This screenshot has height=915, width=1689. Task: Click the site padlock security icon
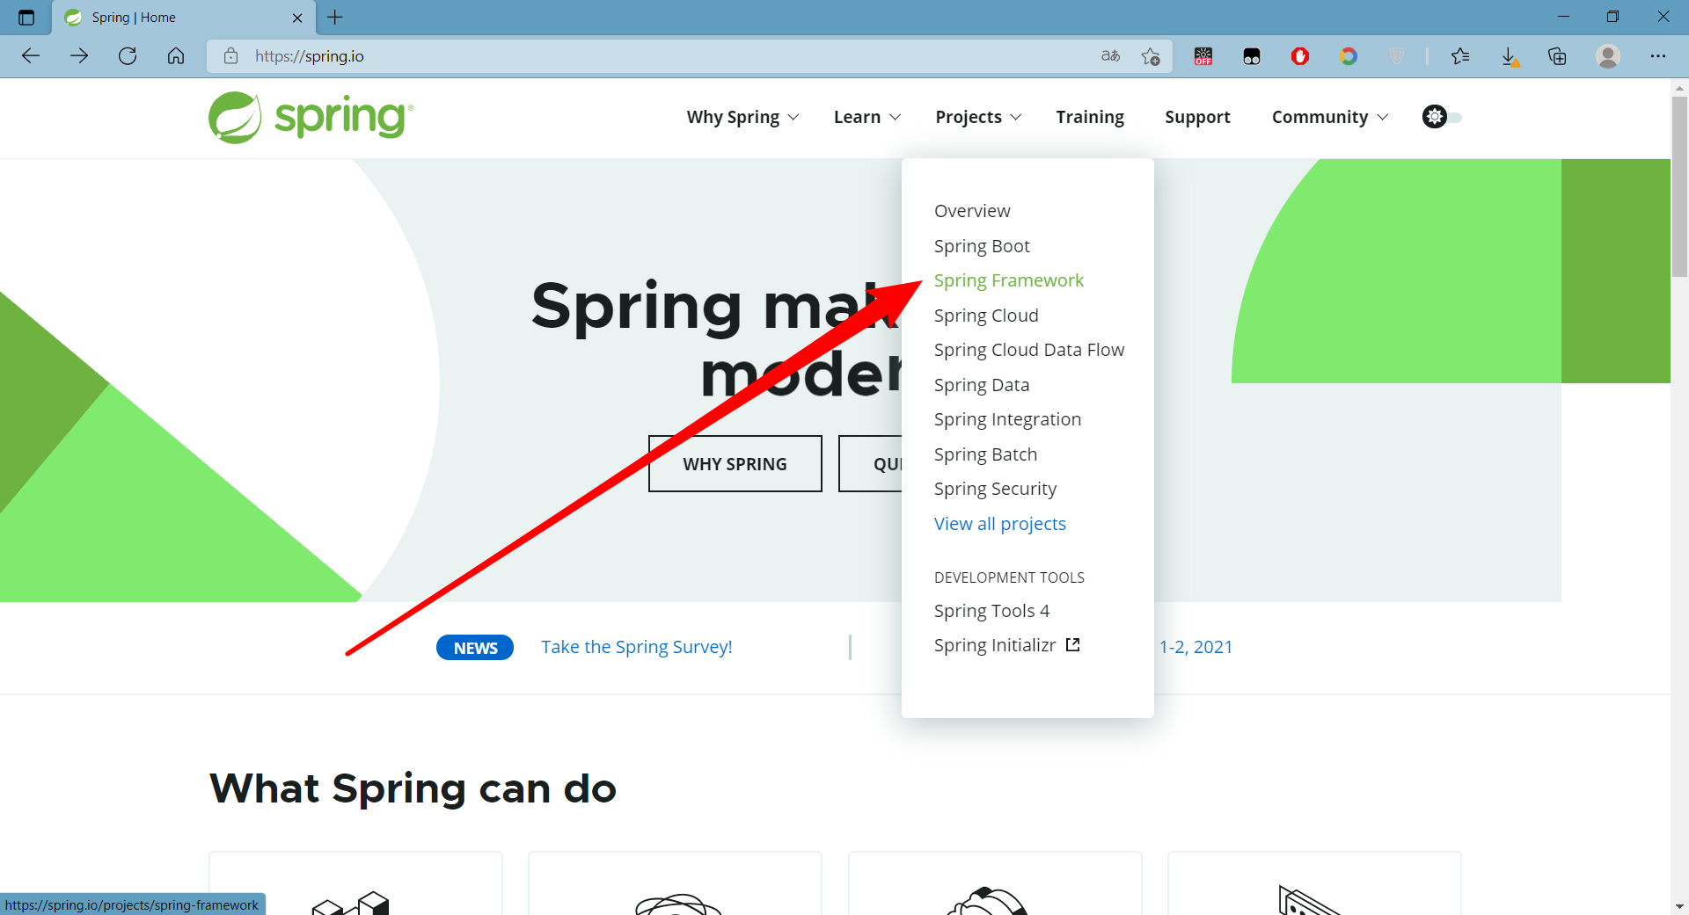[x=230, y=56]
